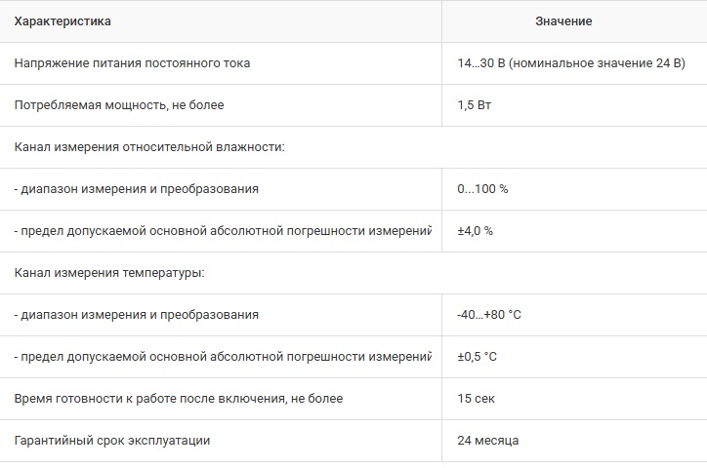The width and height of the screenshot is (707, 468).
Task: Click the "Характеристика" column header
Action: pos(62,20)
